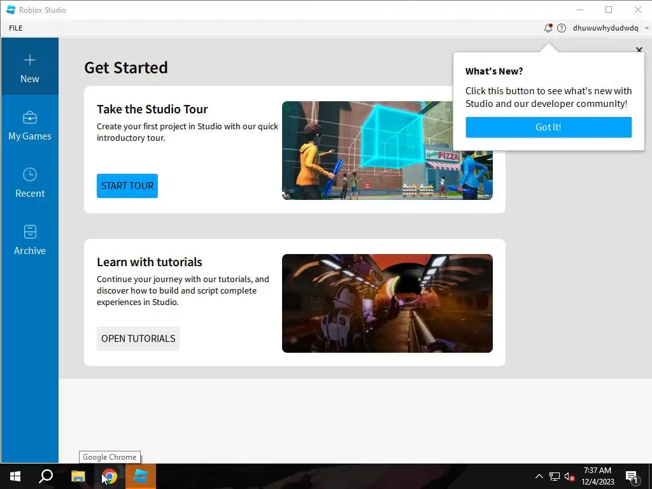652x489 pixels.
Task: Close the What's New popup
Action: (x=639, y=50)
